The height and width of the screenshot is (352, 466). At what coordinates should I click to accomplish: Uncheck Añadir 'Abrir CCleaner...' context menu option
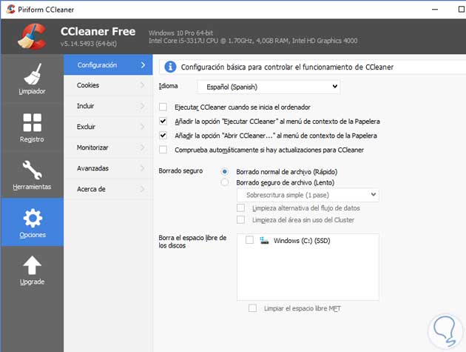pos(163,136)
